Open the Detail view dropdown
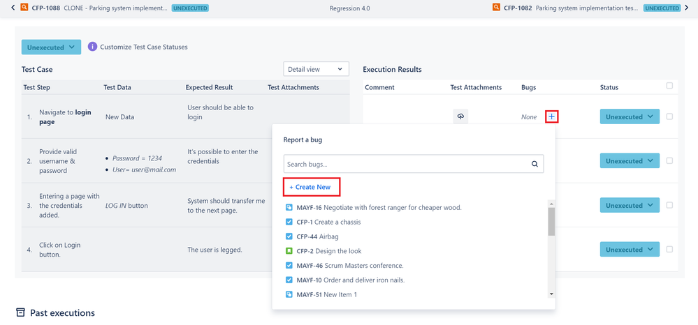Screen dimensions: 698x325 coord(316,69)
